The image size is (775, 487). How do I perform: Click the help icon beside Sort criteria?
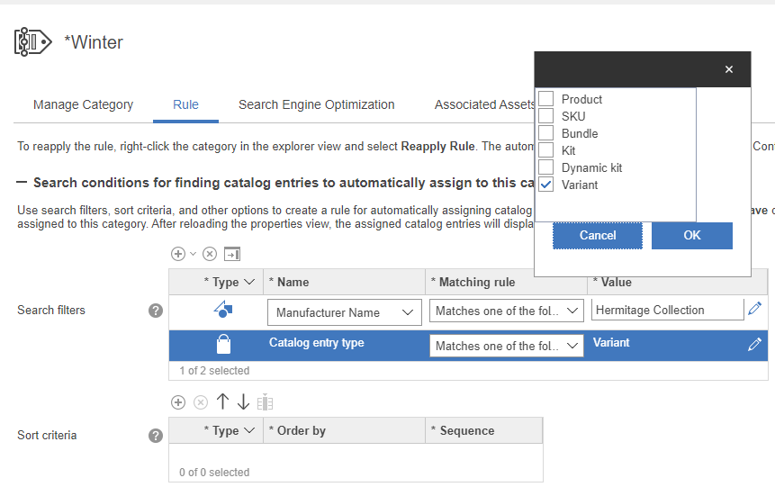tap(156, 436)
